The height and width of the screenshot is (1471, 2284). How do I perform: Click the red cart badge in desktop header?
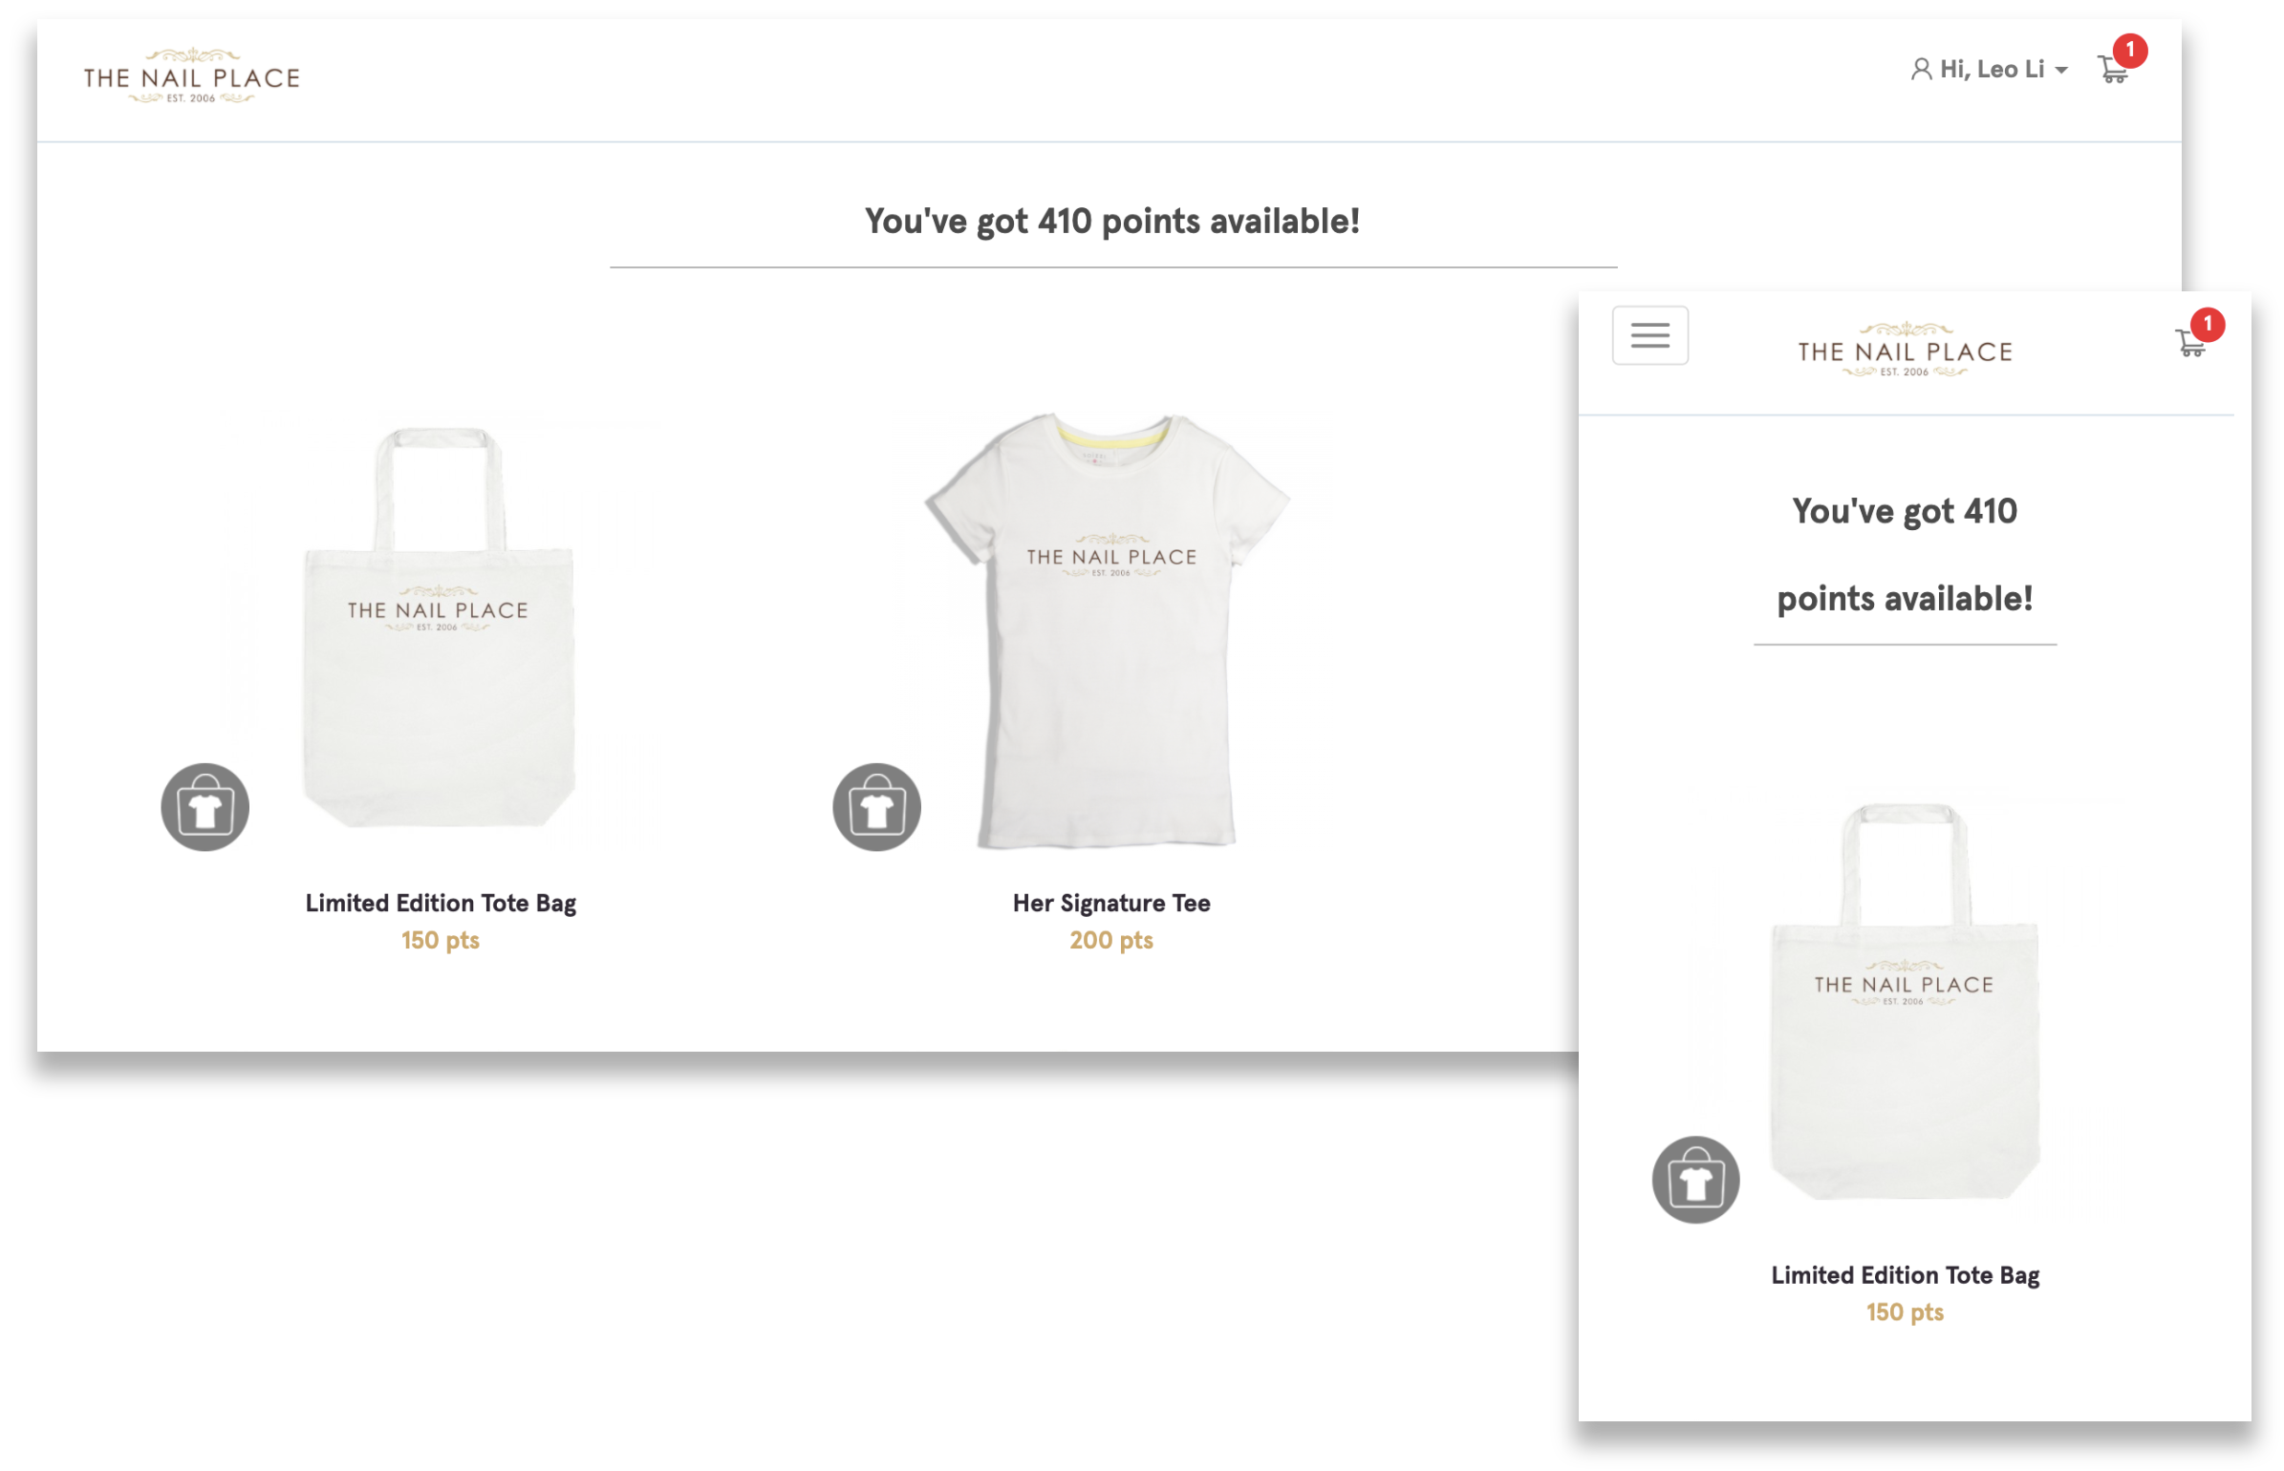click(2130, 50)
